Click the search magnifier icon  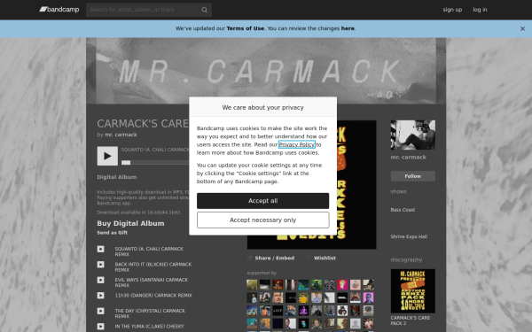(x=204, y=10)
